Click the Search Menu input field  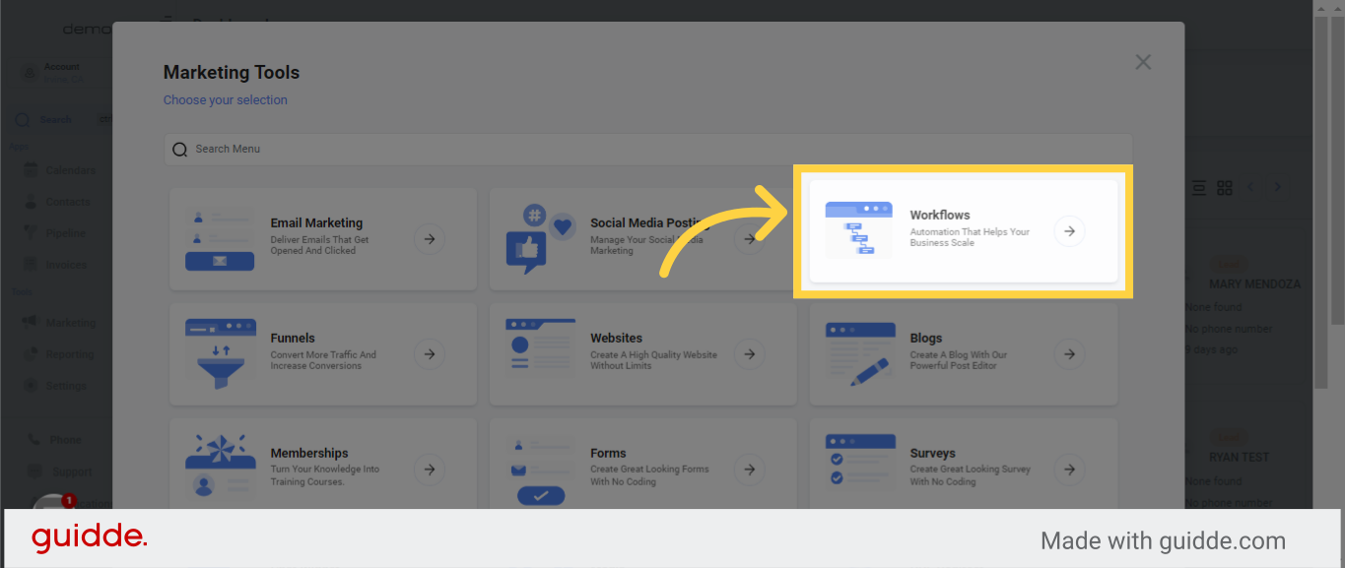click(x=648, y=149)
